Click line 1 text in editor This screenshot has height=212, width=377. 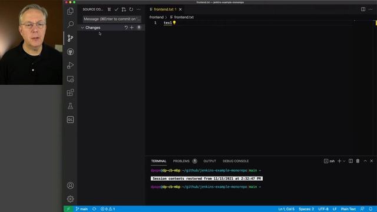[168, 23]
